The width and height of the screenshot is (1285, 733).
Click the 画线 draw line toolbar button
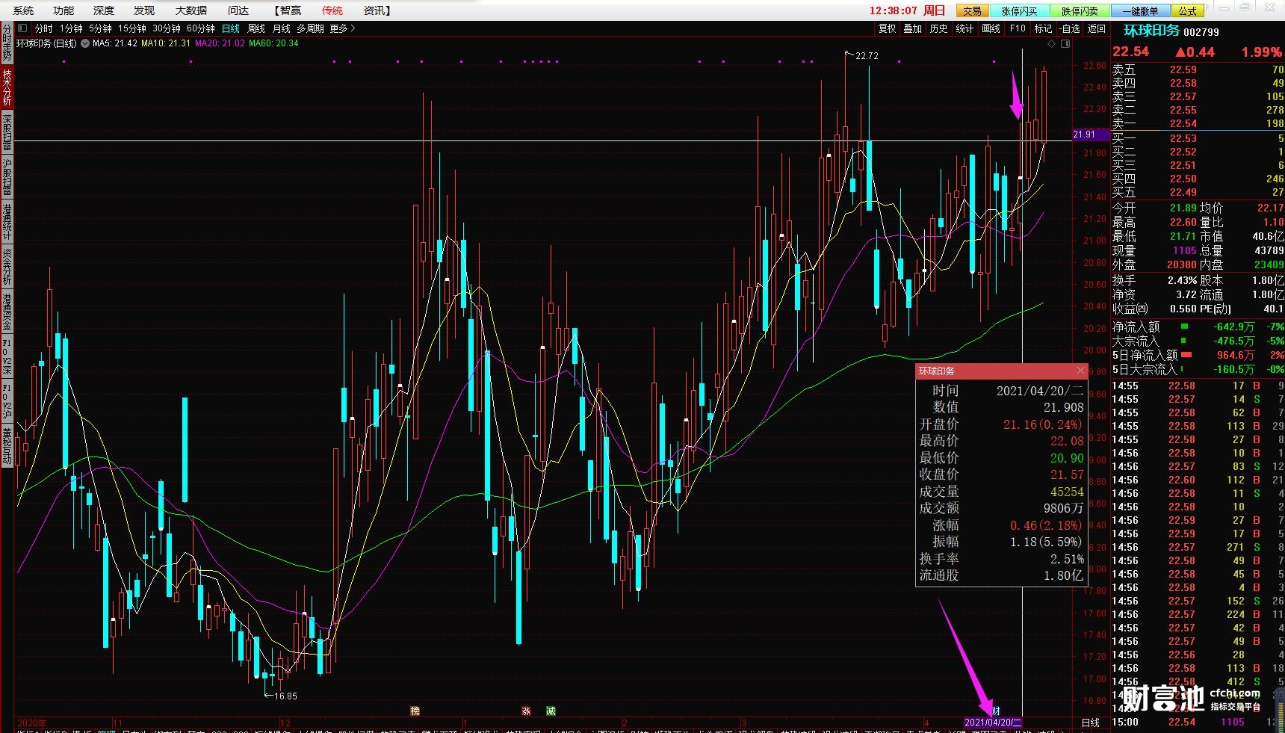click(991, 28)
